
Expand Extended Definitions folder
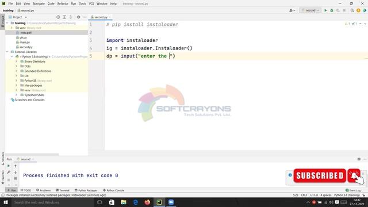(17, 71)
